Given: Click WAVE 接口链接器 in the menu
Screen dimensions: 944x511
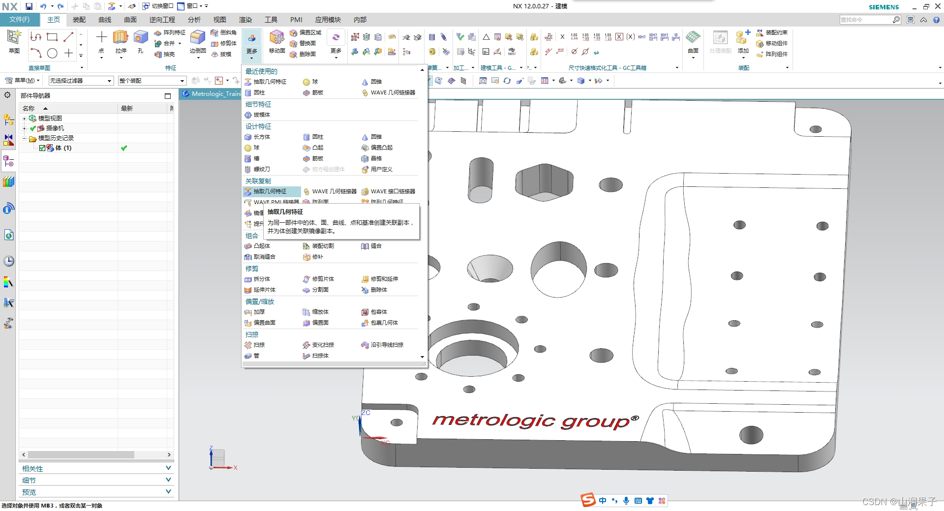Looking at the screenshot, I should (389, 191).
